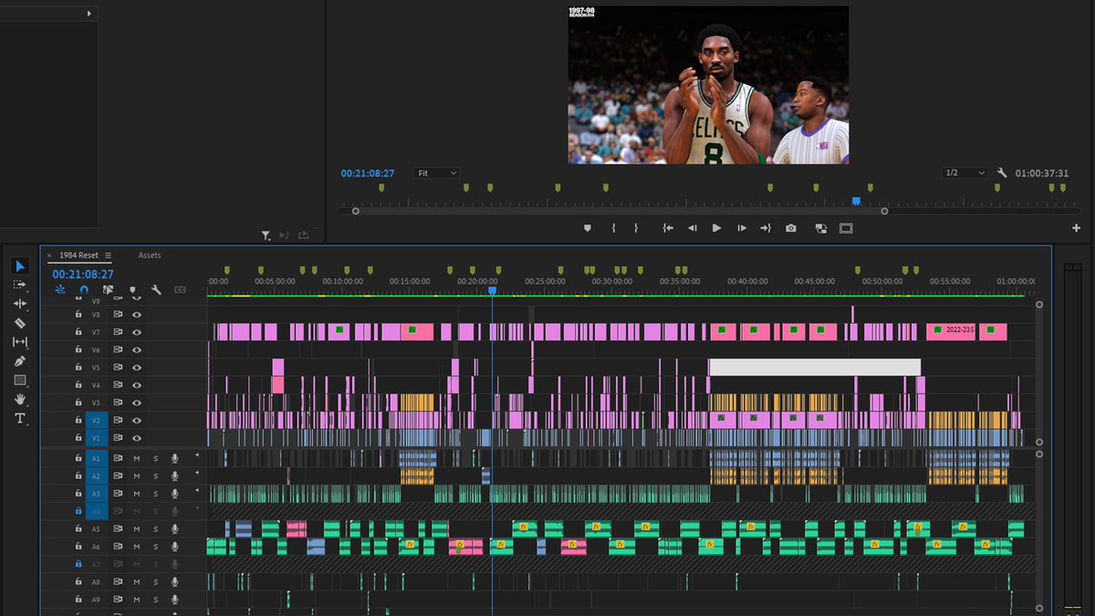Go to Out point in Program monitor

[765, 228]
